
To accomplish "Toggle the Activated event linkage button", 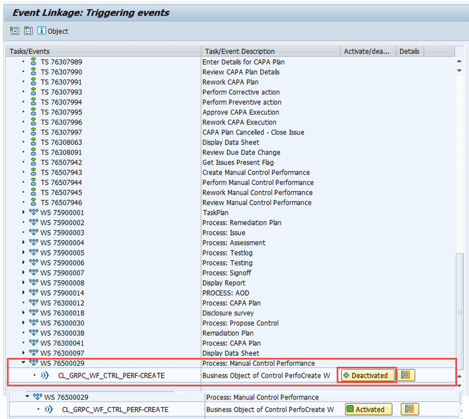I will [369, 409].
